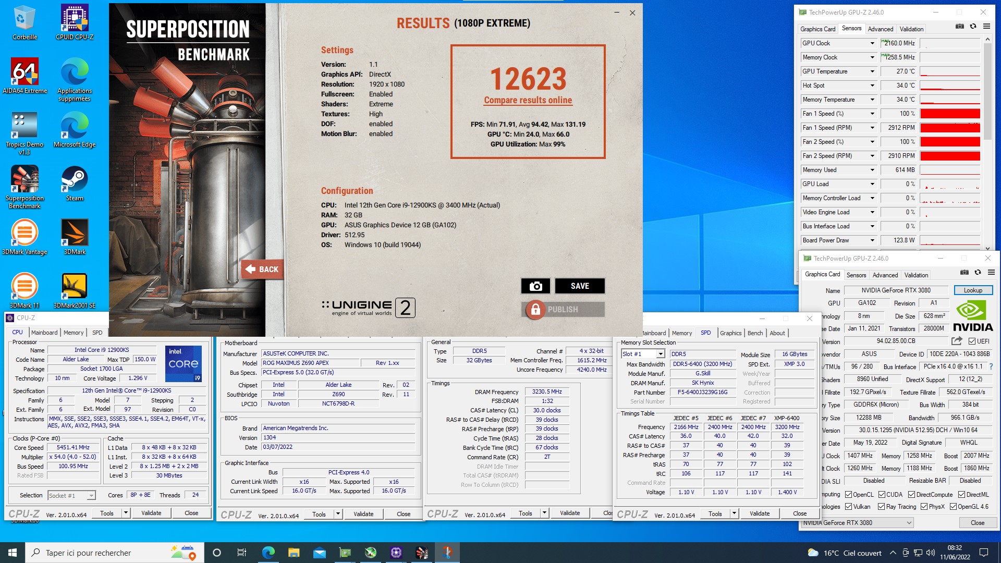Open Advanced tab in upper GPU-Z window

pyautogui.click(x=881, y=29)
